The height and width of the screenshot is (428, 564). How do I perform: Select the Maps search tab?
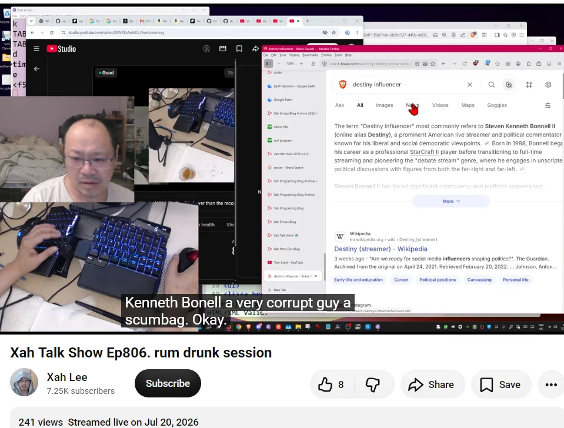[x=468, y=105]
